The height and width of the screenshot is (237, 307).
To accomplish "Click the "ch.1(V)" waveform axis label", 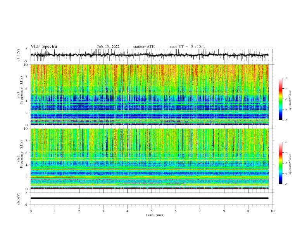I will (x=19, y=55).
